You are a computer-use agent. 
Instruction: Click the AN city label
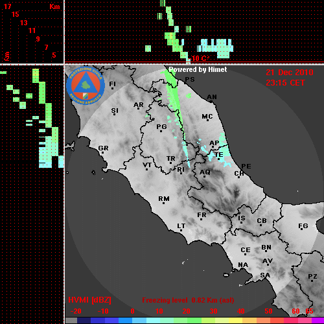(212, 97)
